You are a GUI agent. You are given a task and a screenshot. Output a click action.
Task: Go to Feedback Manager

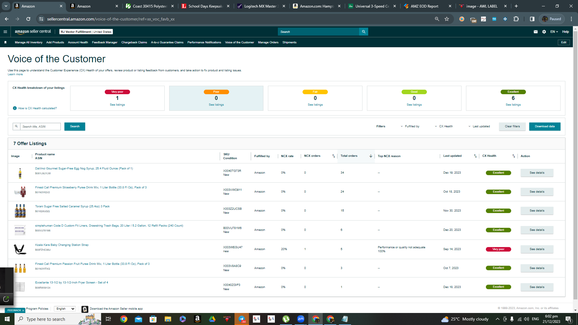[105, 42]
